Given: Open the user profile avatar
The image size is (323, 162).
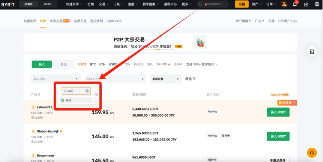Looking at the screenshot, I should [284, 4].
